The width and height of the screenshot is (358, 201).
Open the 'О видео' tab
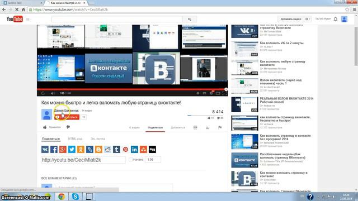coord(134,128)
